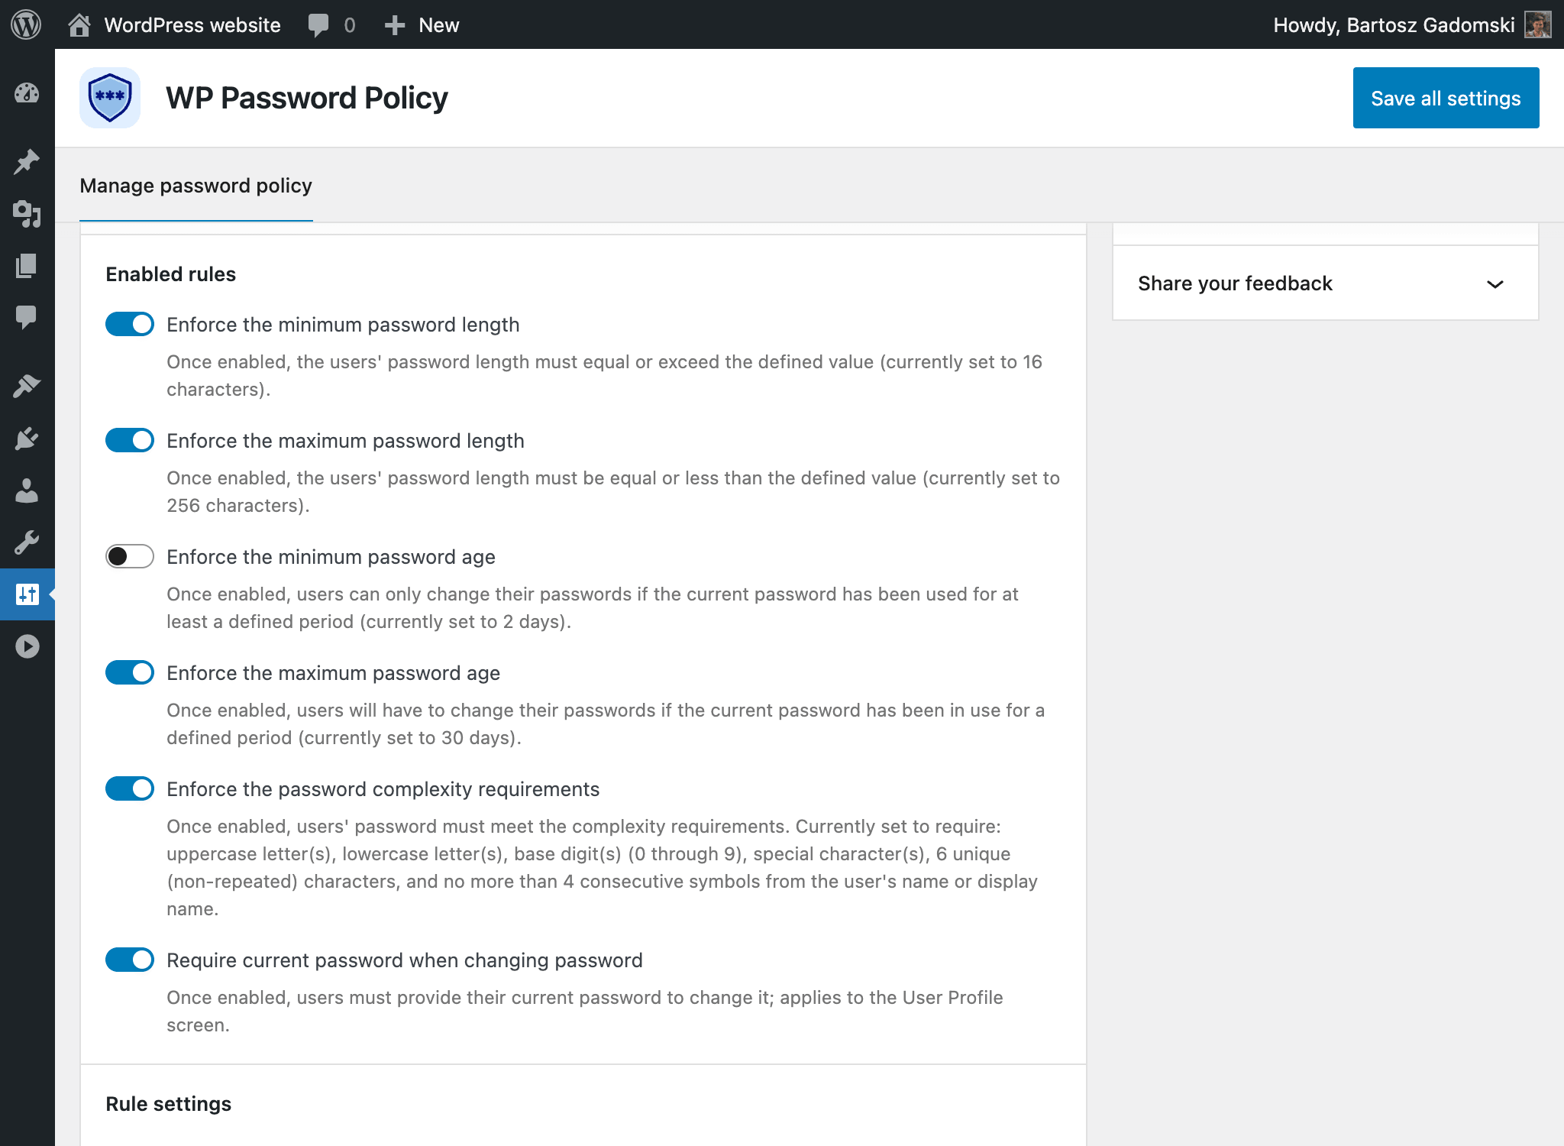
Task: Click the WP Password Policy shield logo
Action: coord(110,98)
